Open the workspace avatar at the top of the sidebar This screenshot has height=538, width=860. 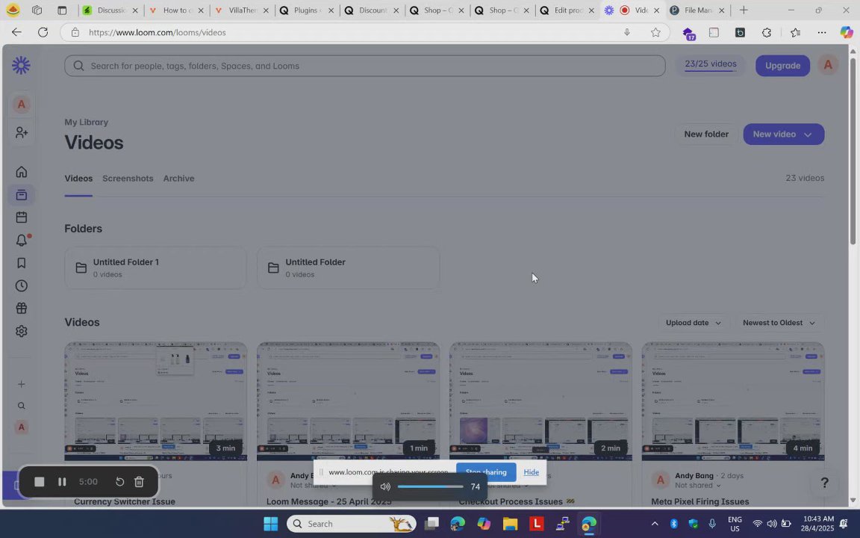point(22,105)
